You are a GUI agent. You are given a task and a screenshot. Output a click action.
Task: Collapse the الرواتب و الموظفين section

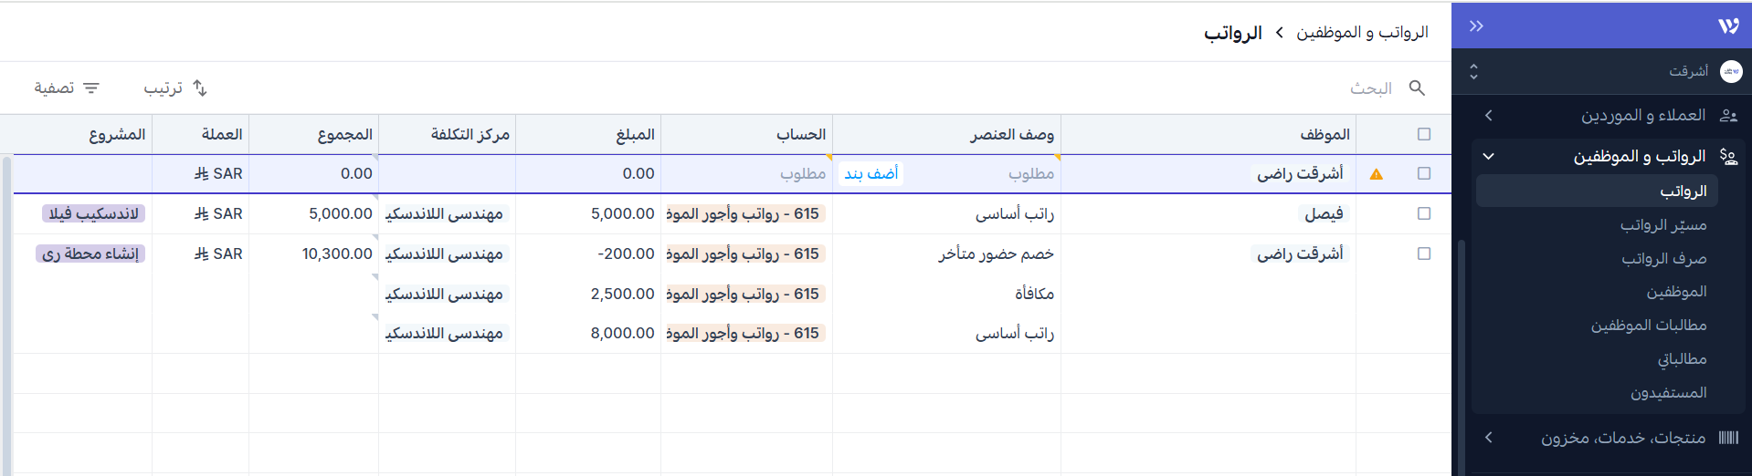pos(1489,157)
